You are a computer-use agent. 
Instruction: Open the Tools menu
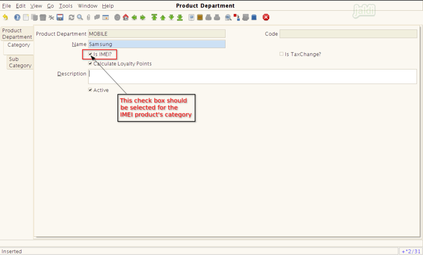click(x=66, y=6)
